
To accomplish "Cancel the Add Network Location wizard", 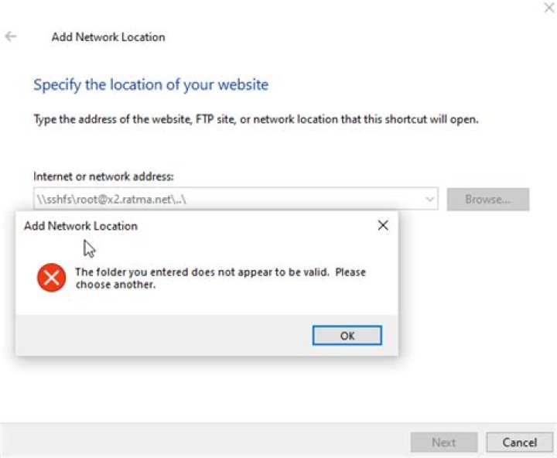I will 519,443.
